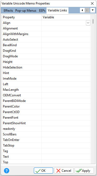Select the EEPs tab

(42, 11)
